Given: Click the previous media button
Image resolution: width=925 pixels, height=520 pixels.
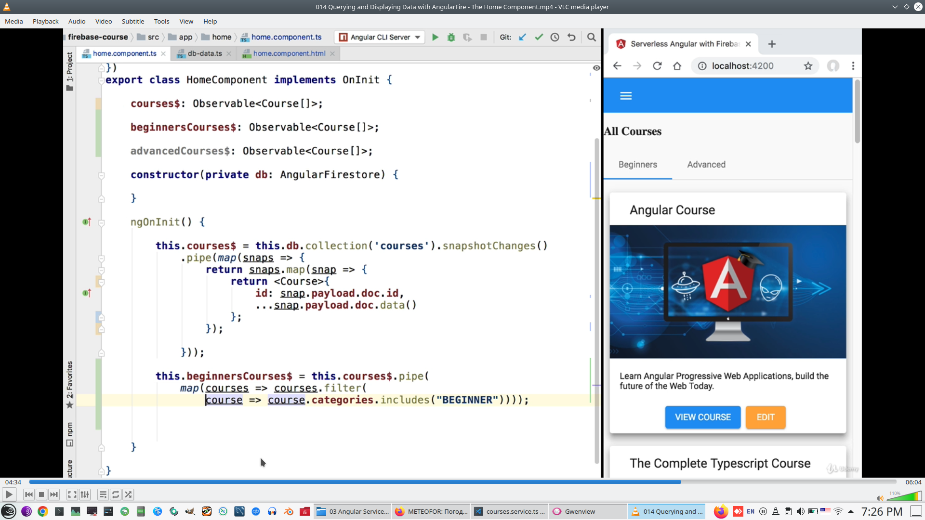Looking at the screenshot, I should point(28,494).
